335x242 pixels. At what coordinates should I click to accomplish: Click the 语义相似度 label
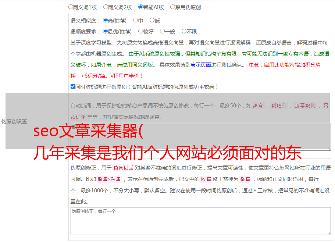[85, 21]
